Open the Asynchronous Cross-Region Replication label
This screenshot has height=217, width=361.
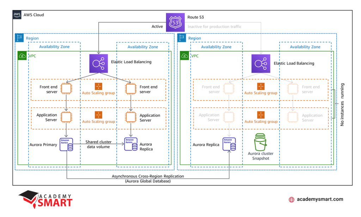[147, 176]
